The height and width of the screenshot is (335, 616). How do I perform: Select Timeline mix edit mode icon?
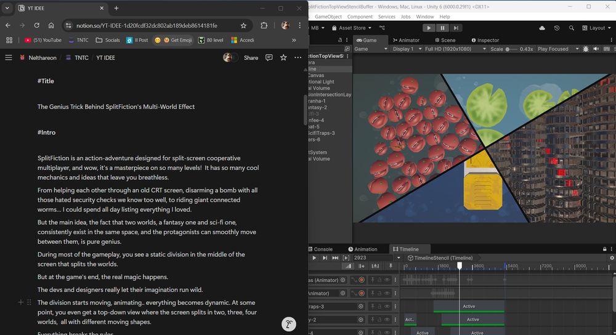point(348,266)
